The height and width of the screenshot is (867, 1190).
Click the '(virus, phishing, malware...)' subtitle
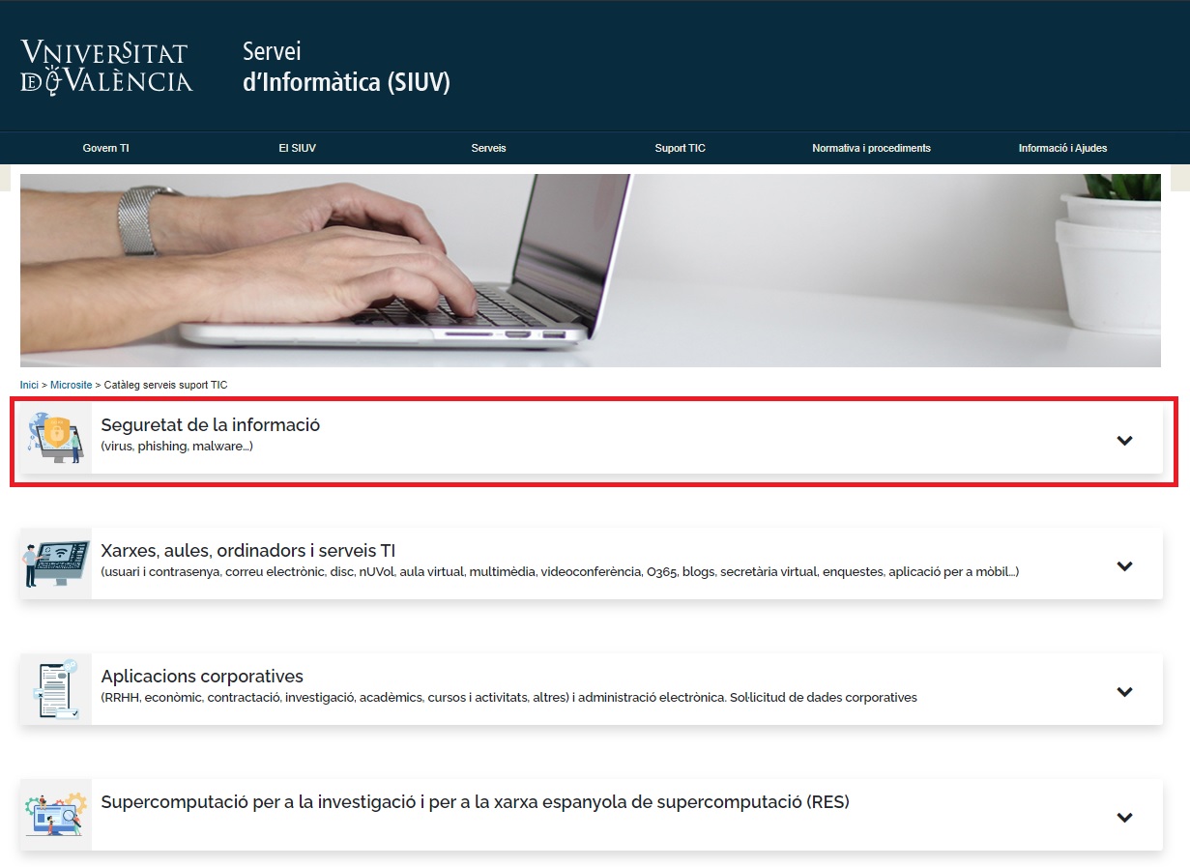(177, 447)
